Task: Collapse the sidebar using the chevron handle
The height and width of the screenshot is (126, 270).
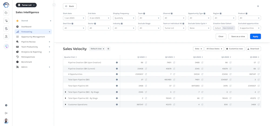Action: (54, 5)
